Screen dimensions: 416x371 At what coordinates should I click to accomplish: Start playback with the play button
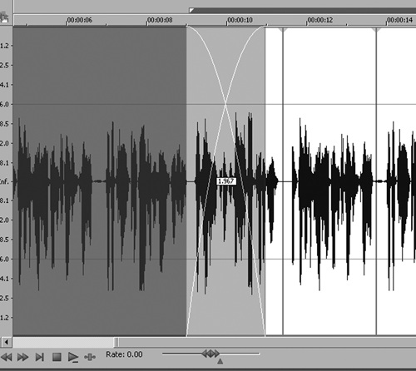(x=73, y=357)
